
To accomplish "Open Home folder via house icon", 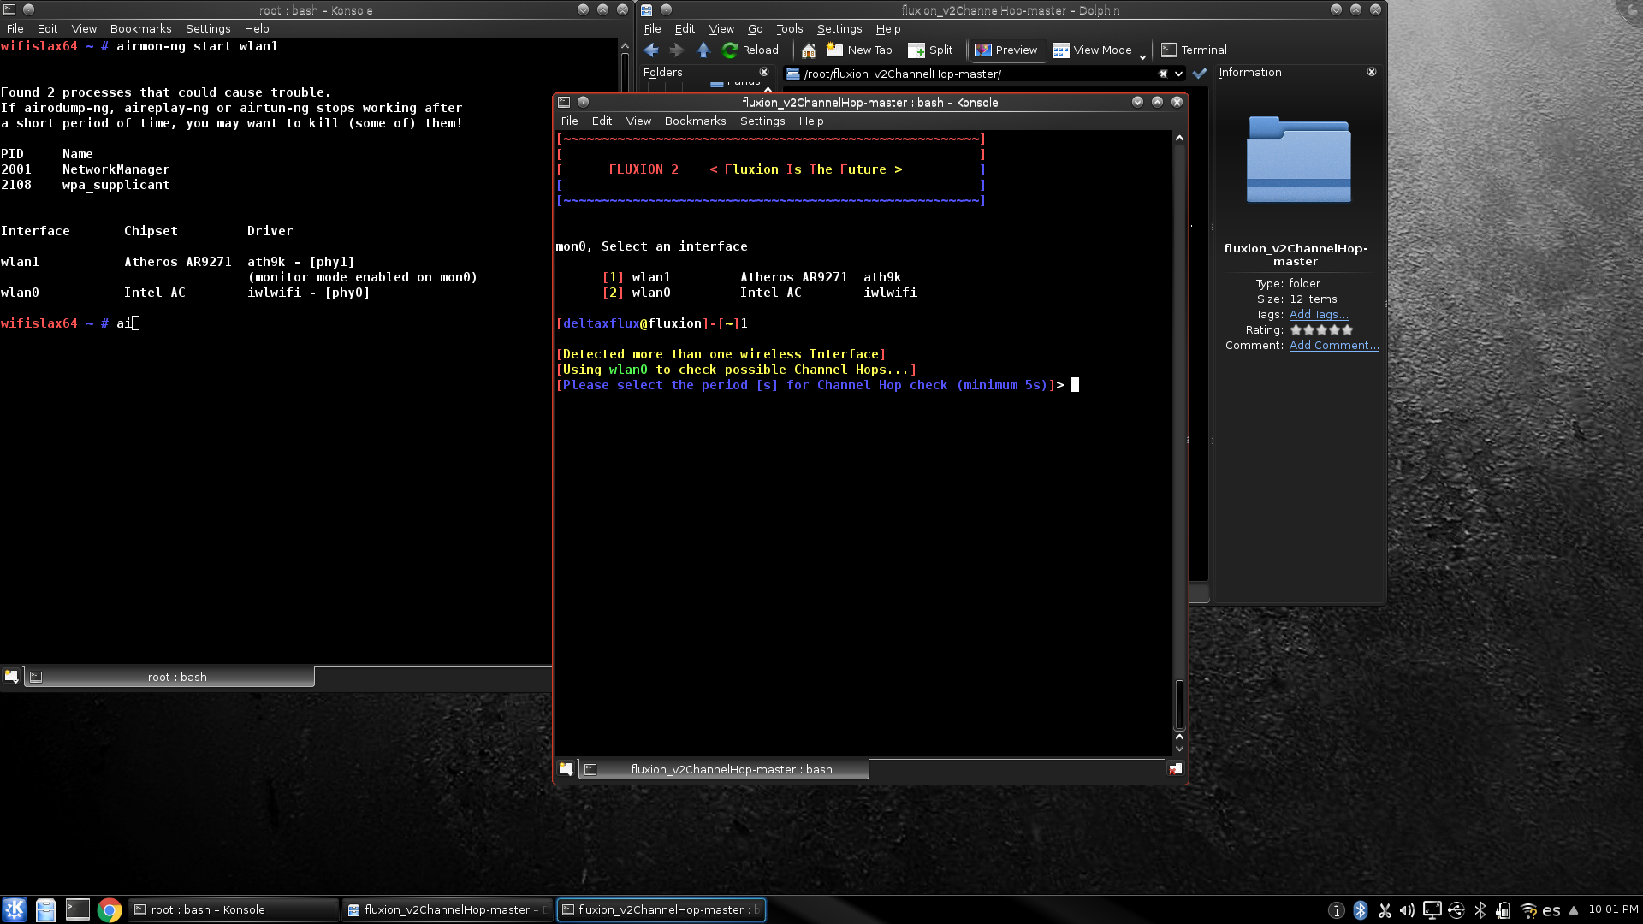I will (808, 50).
